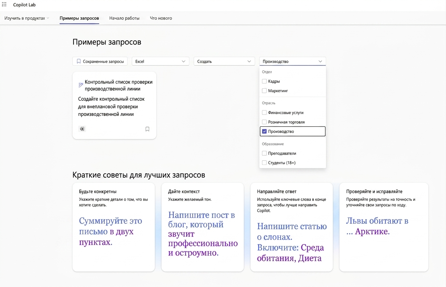Check the Кадры checkbox

pyautogui.click(x=264, y=81)
